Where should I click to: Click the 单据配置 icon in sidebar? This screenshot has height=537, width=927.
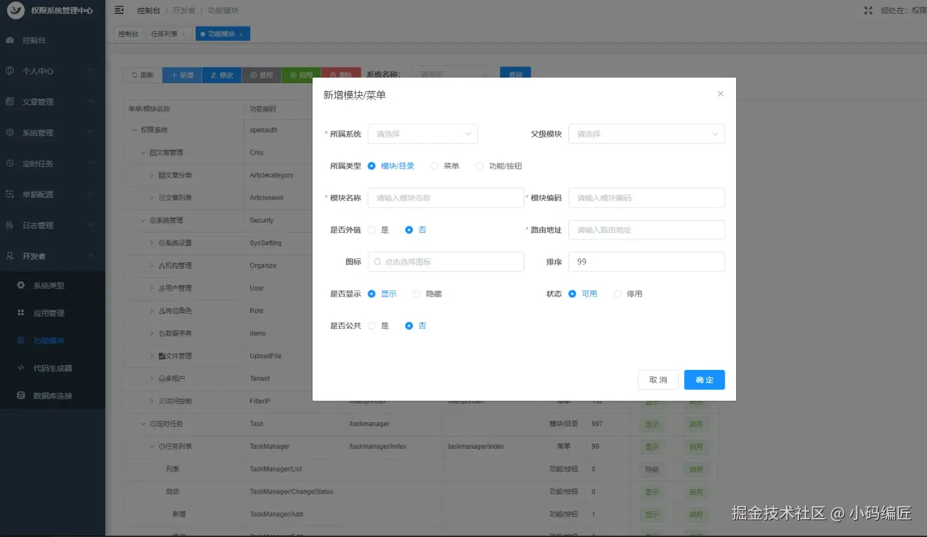10,194
